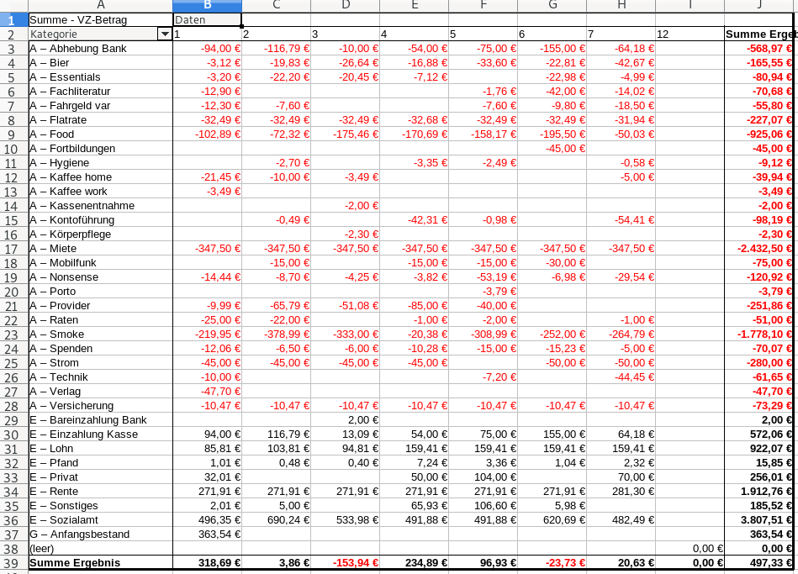Select column J header

[x=758, y=6]
